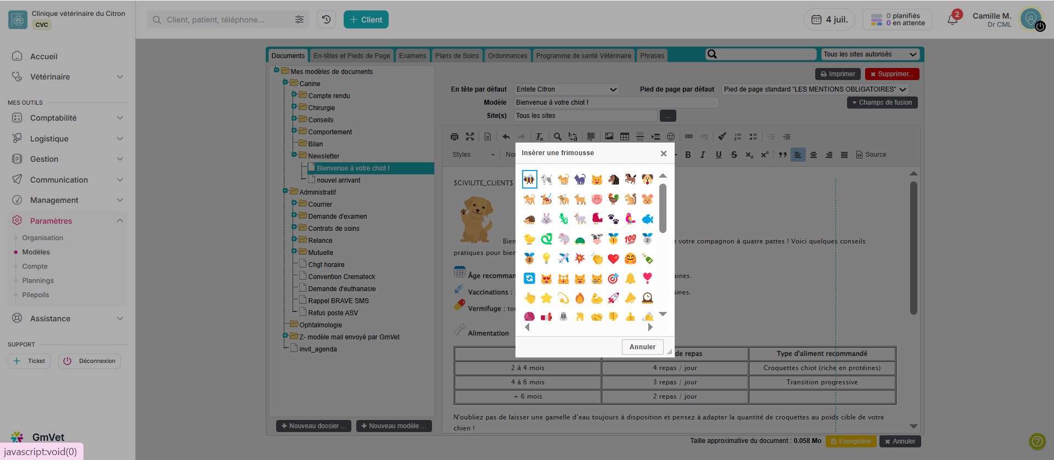1054x460 pixels.
Task: Expand the Chirurgie folder
Action: tap(294, 106)
